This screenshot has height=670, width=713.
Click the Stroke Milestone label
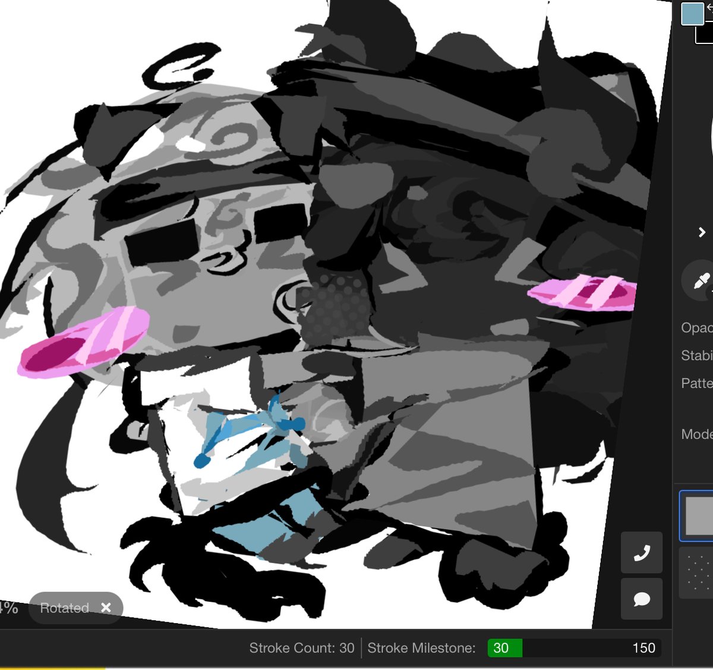(421, 648)
